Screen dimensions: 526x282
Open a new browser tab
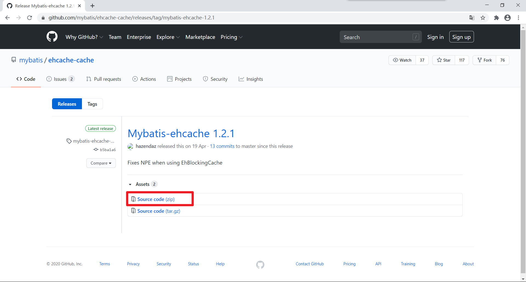click(x=93, y=6)
